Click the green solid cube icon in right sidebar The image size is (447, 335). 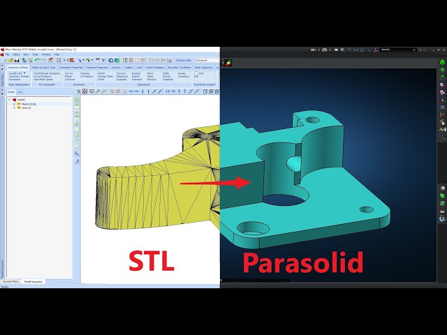[x=442, y=62]
